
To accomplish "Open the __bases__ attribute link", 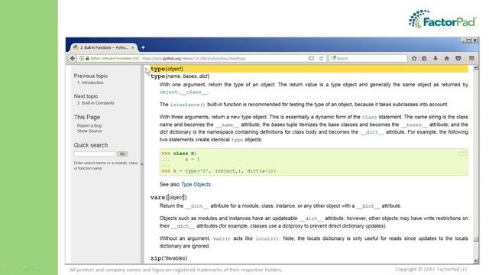I will pyautogui.click(x=414, y=125).
